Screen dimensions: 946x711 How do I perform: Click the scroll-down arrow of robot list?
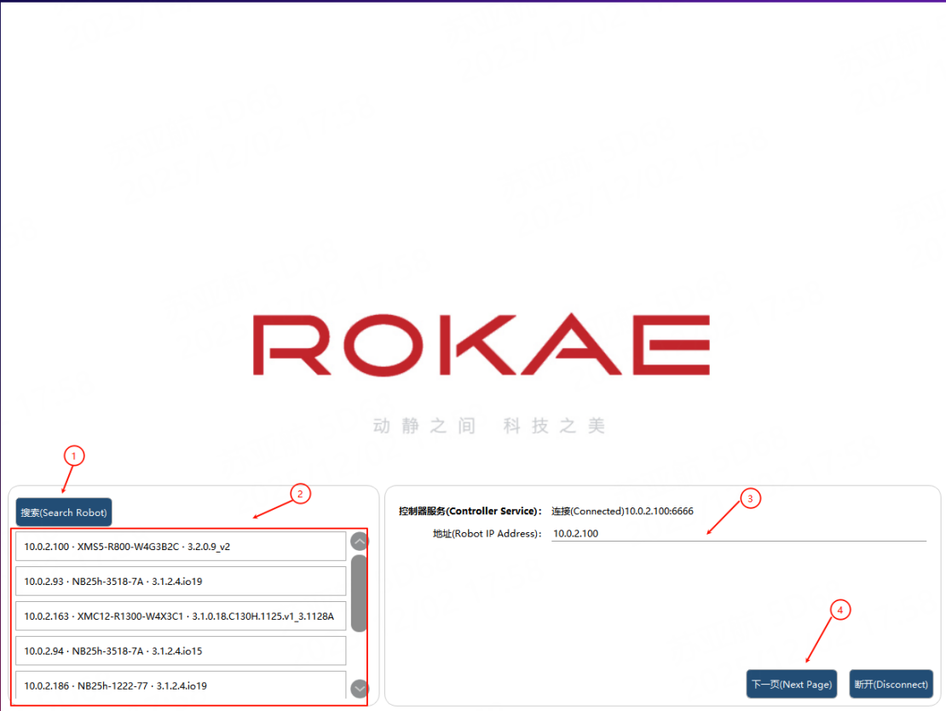(x=360, y=688)
